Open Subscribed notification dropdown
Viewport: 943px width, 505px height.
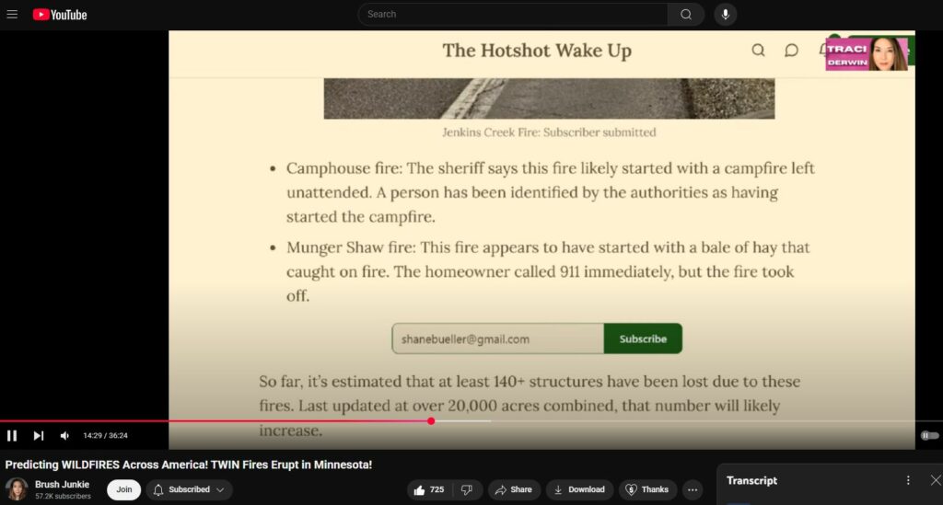pos(189,490)
